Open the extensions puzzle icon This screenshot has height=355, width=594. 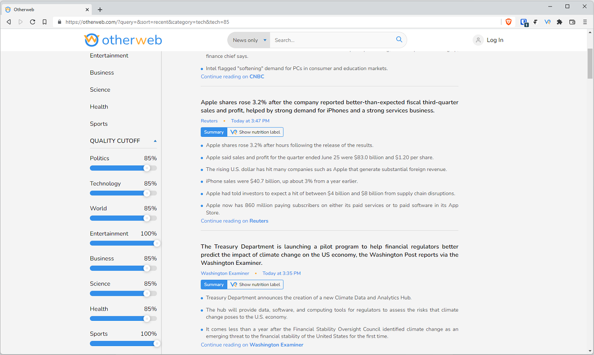click(x=559, y=22)
